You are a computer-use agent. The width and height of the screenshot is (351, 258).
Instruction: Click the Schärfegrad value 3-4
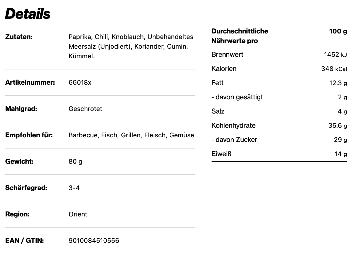tap(74, 188)
